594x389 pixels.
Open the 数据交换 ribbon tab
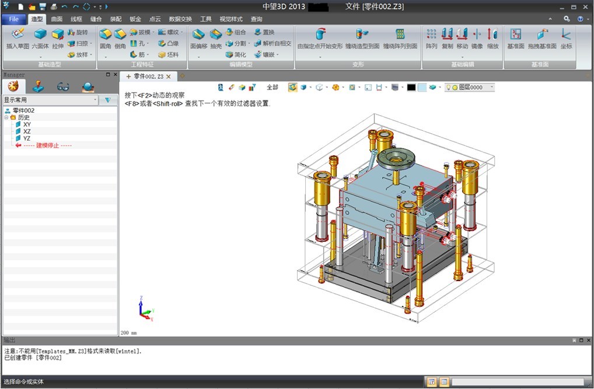(x=180, y=19)
